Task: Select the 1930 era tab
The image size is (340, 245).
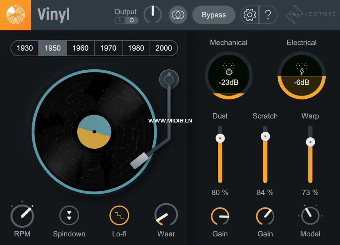Action: [25, 48]
